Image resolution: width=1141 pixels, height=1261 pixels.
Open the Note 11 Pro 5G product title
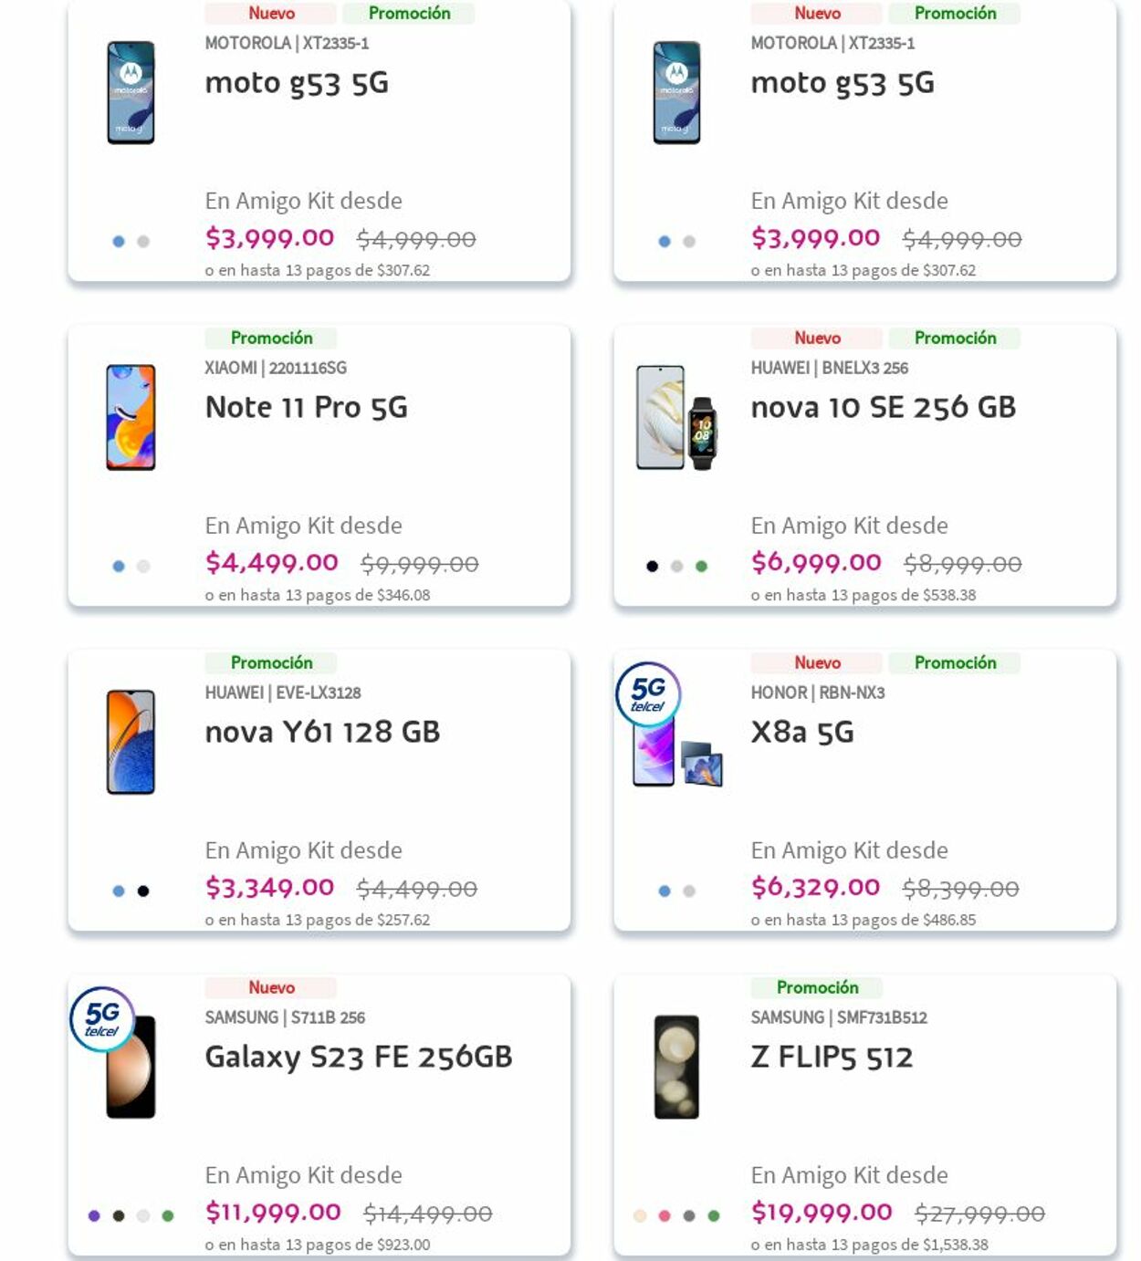(307, 407)
